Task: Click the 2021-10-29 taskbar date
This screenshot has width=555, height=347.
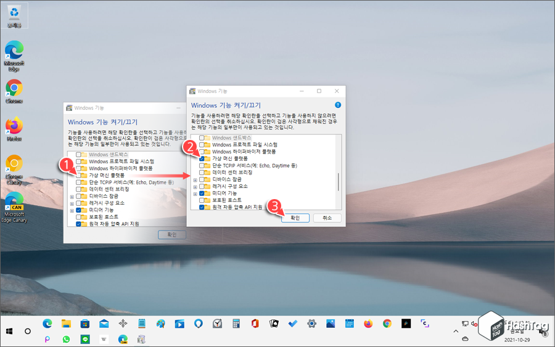Action: [517, 340]
